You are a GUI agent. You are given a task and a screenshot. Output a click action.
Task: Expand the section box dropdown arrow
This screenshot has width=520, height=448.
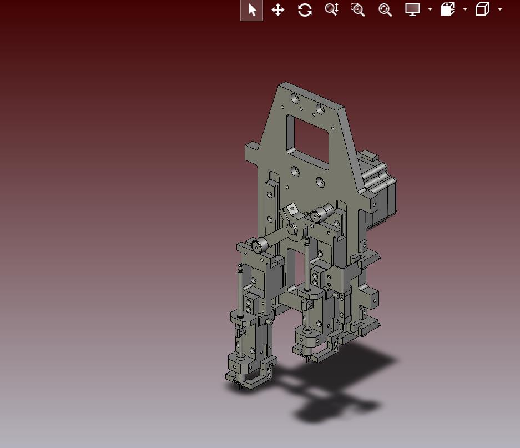pyautogui.click(x=465, y=9)
